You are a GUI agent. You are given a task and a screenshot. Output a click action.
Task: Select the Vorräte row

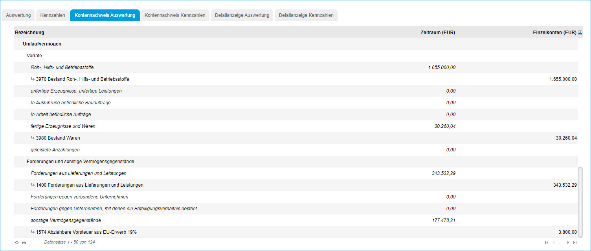pyautogui.click(x=296, y=56)
